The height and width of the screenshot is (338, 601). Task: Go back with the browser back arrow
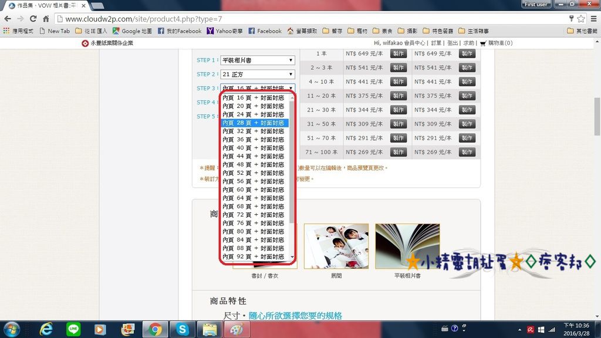tap(8, 19)
